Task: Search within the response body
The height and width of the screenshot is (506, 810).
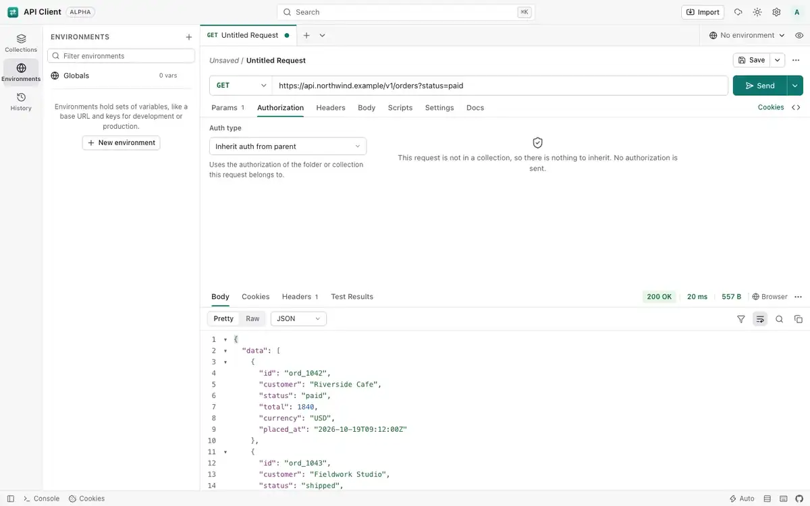Action: 779,319
